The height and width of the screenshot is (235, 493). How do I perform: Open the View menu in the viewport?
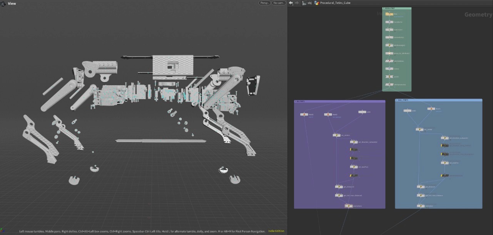12,3
